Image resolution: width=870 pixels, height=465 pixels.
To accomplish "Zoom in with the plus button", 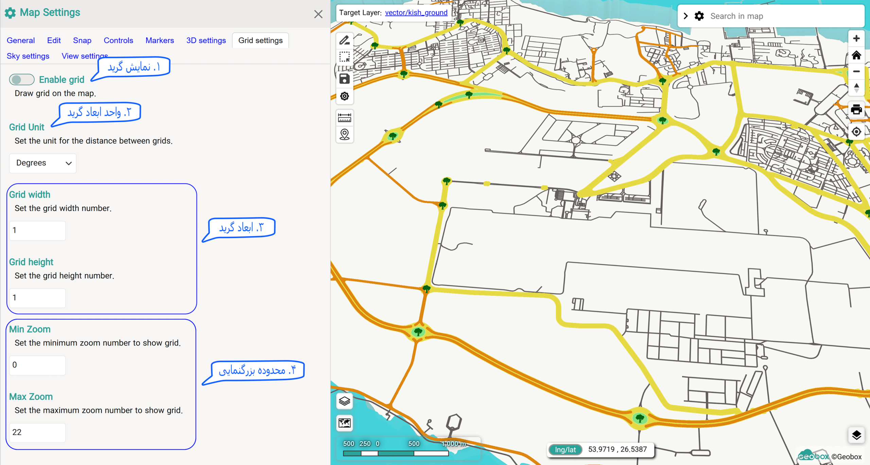I will click(x=856, y=38).
